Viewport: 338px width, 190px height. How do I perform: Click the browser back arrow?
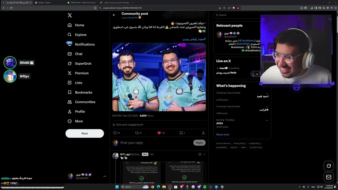tap(3, 8)
